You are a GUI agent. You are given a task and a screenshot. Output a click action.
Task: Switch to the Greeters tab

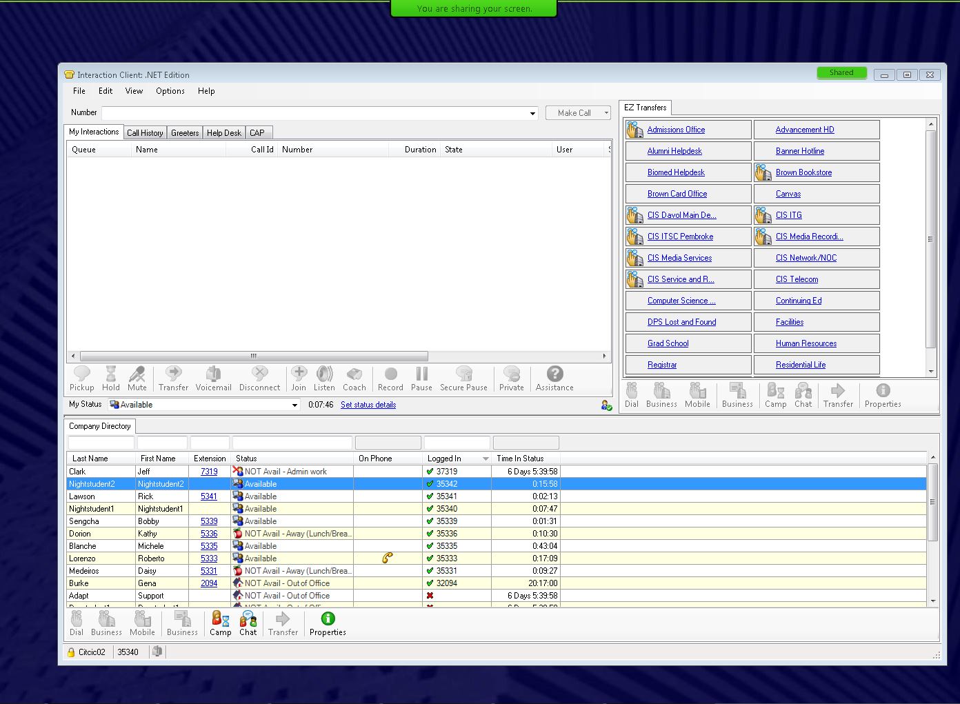pos(185,133)
